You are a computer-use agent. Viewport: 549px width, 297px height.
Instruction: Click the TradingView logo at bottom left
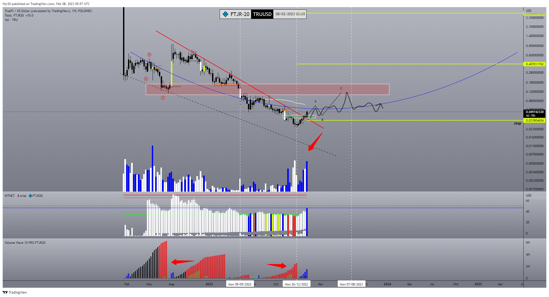click(15, 292)
